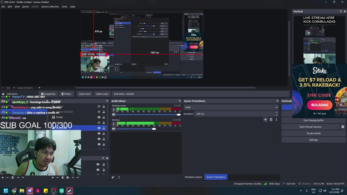The image size is (347, 195).
Task: Show the GCASH SENDER source
Action: coord(99,112)
